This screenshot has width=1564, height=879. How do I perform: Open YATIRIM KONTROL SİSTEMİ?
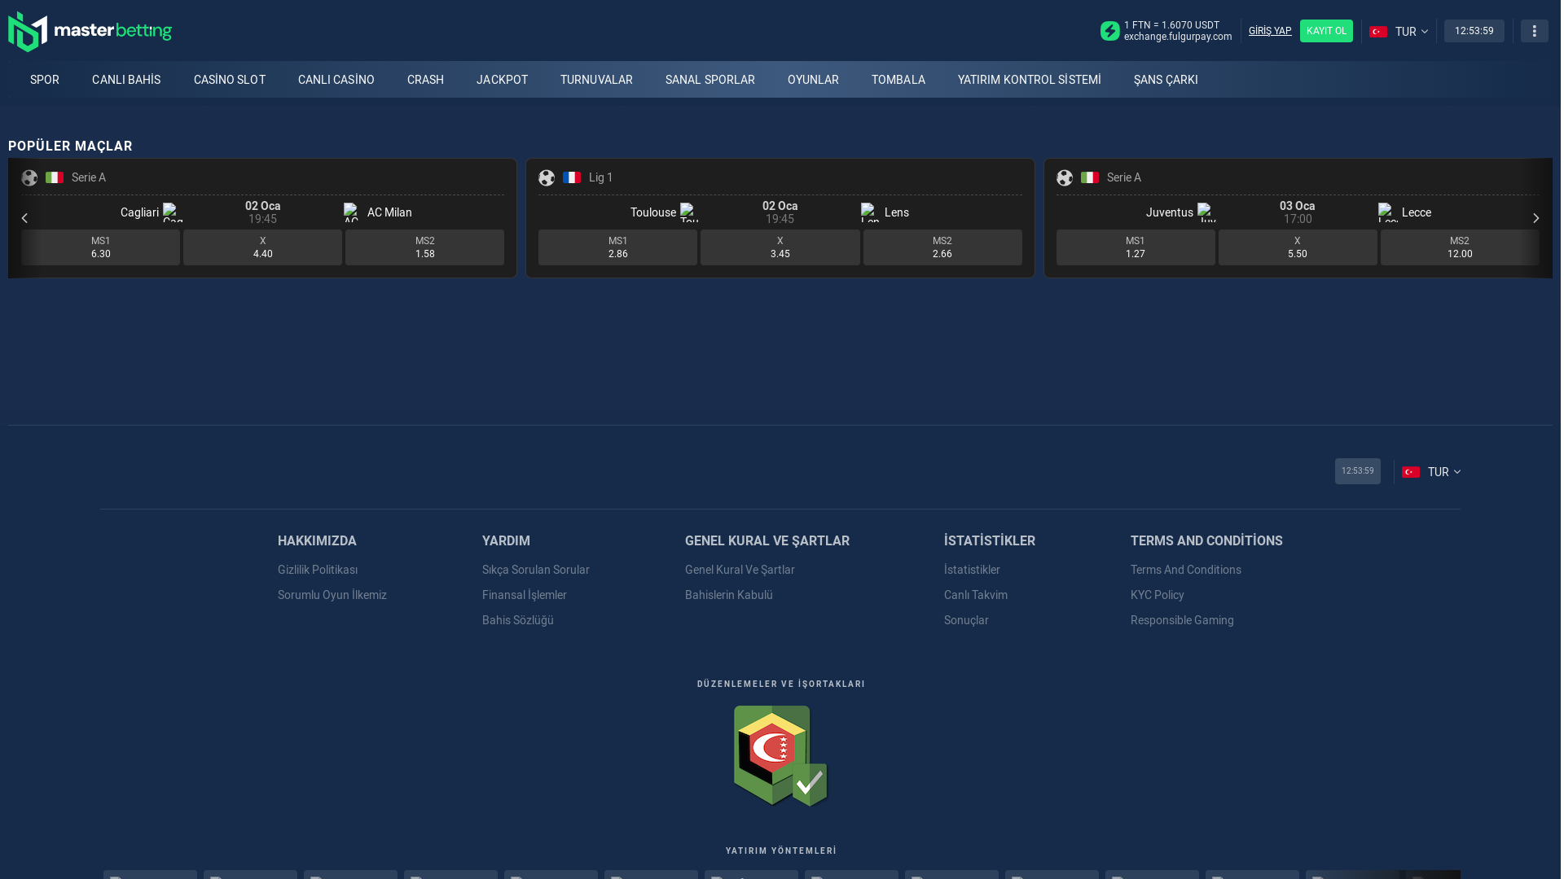pos(1030,80)
